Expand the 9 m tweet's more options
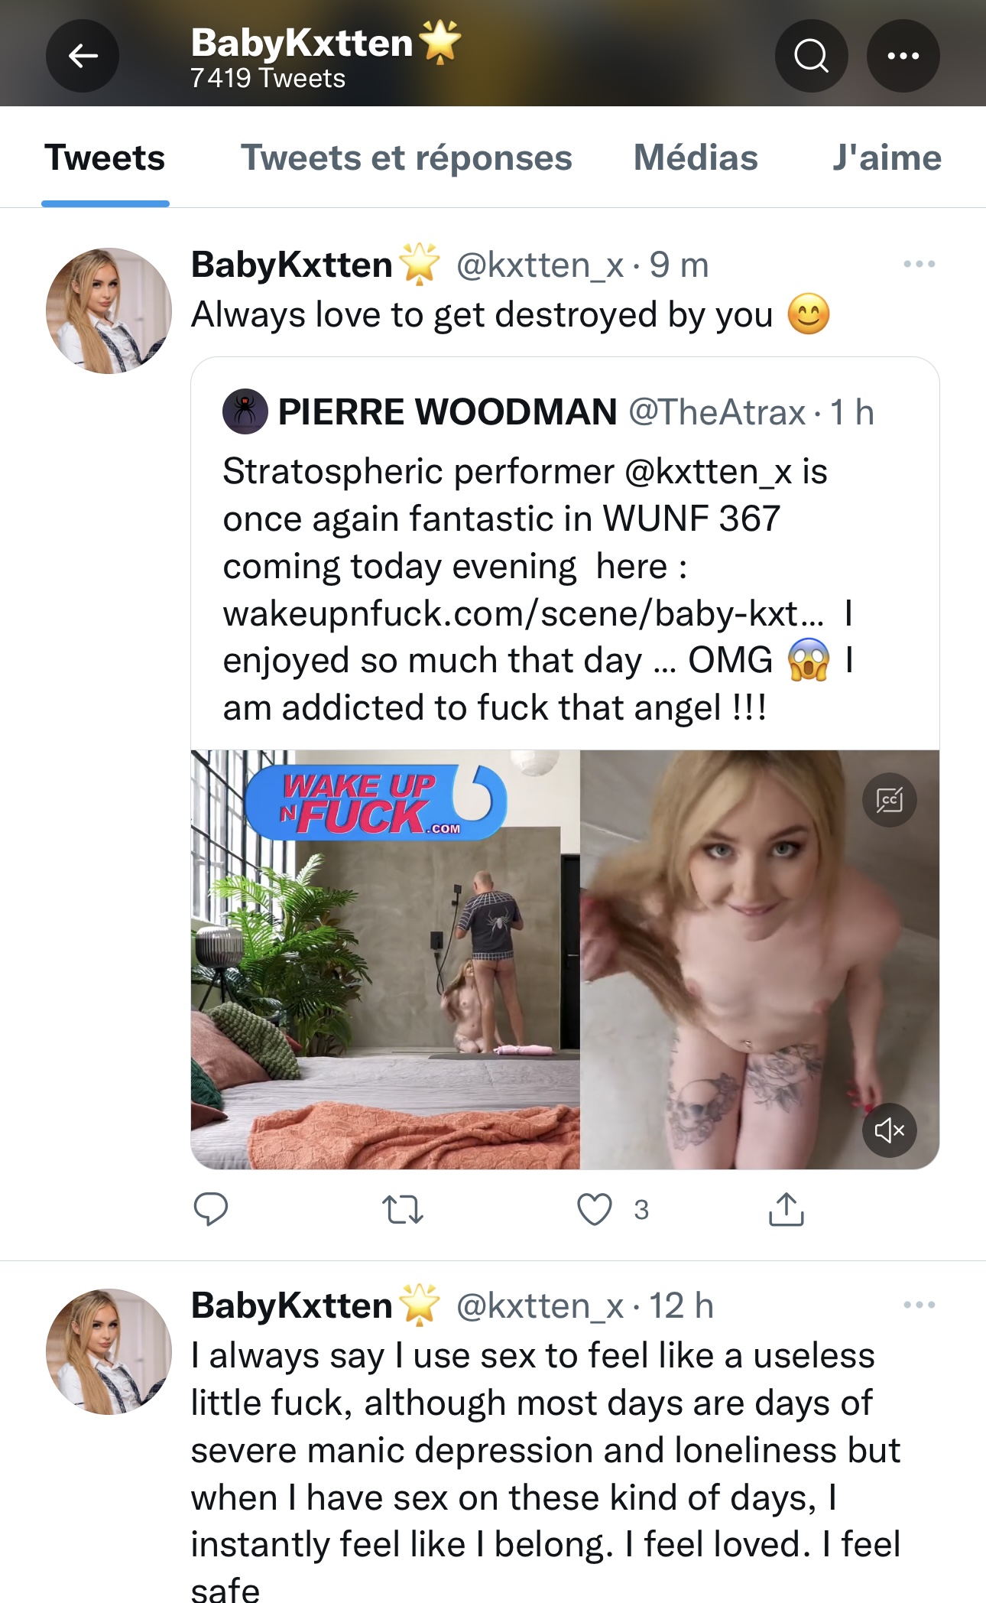This screenshot has height=1603, width=986. tap(919, 264)
